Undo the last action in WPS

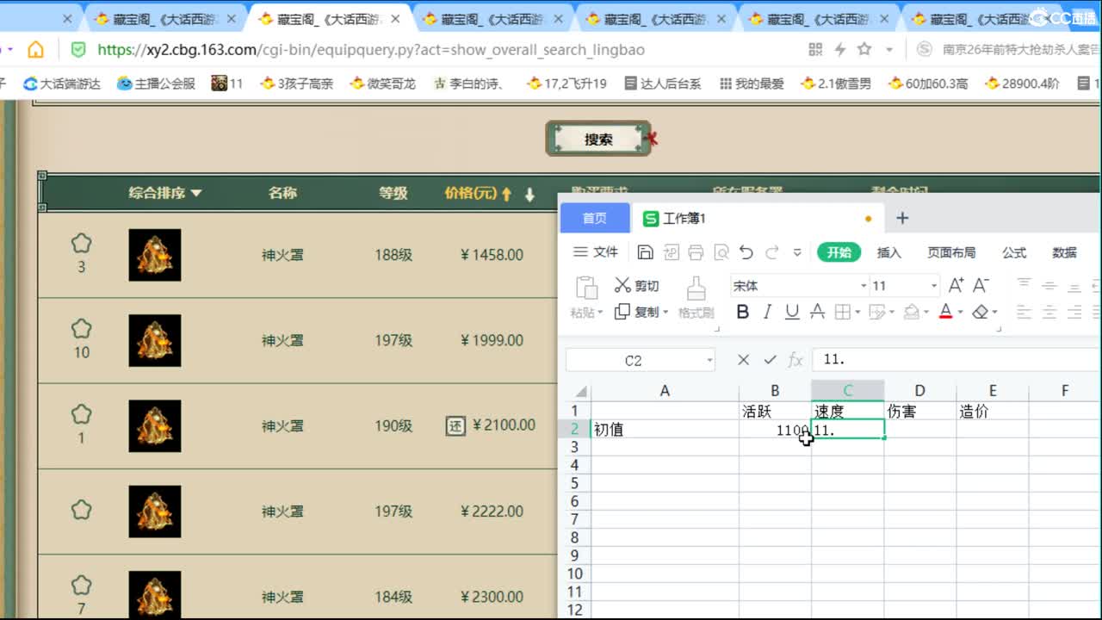pyautogui.click(x=746, y=252)
